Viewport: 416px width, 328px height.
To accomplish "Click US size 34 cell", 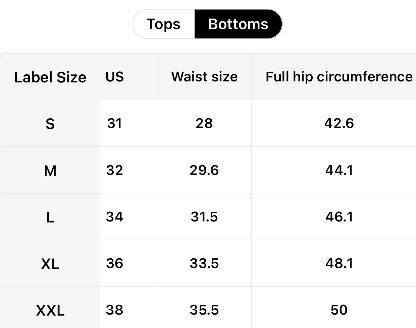I will [115, 217].
